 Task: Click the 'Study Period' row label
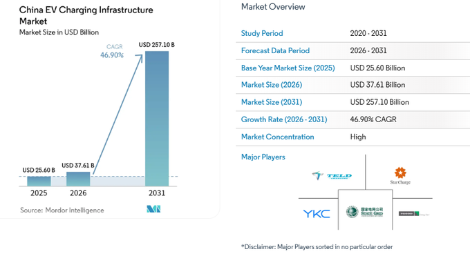[262, 33]
